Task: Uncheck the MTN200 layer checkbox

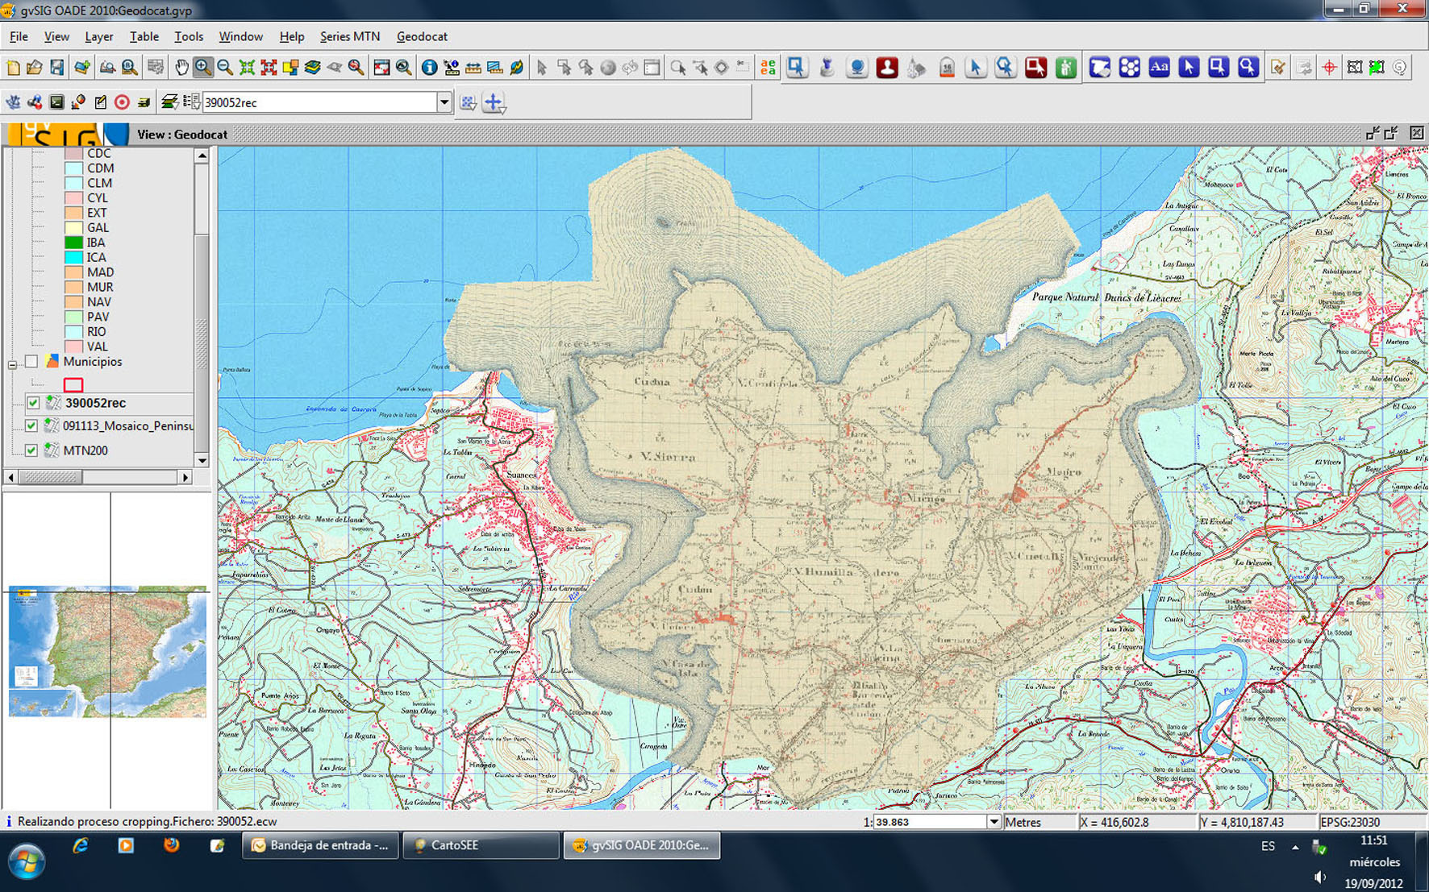Action: [x=31, y=450]
